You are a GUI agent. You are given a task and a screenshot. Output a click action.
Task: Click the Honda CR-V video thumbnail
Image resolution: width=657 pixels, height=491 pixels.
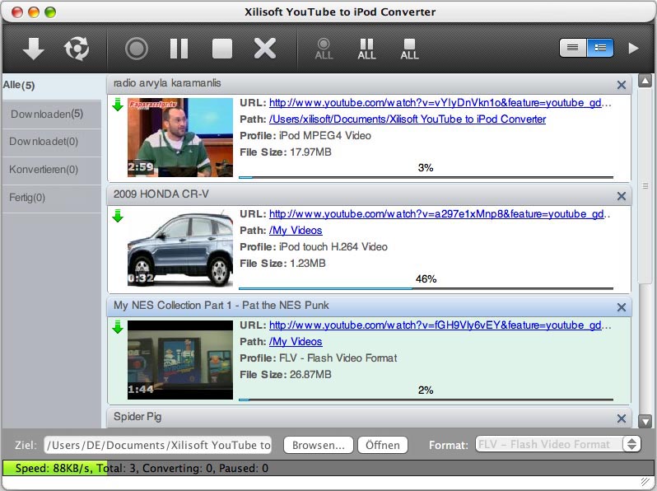click(x=180, y=249)
